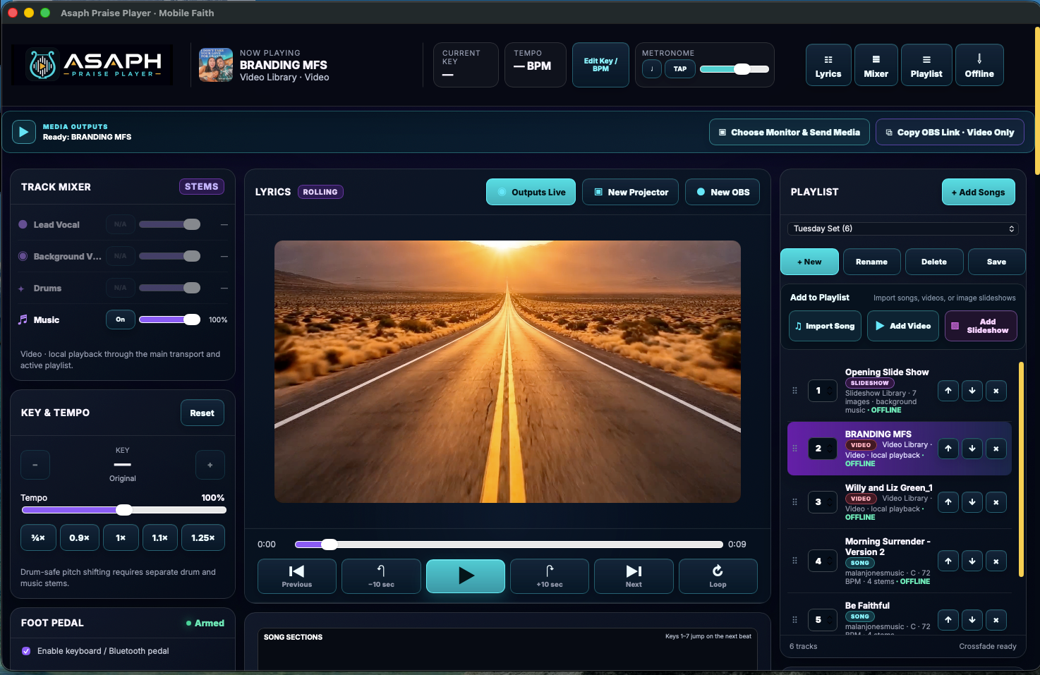
Task: Copy OBS Link Video Only
Action: [x=950, y=132]
